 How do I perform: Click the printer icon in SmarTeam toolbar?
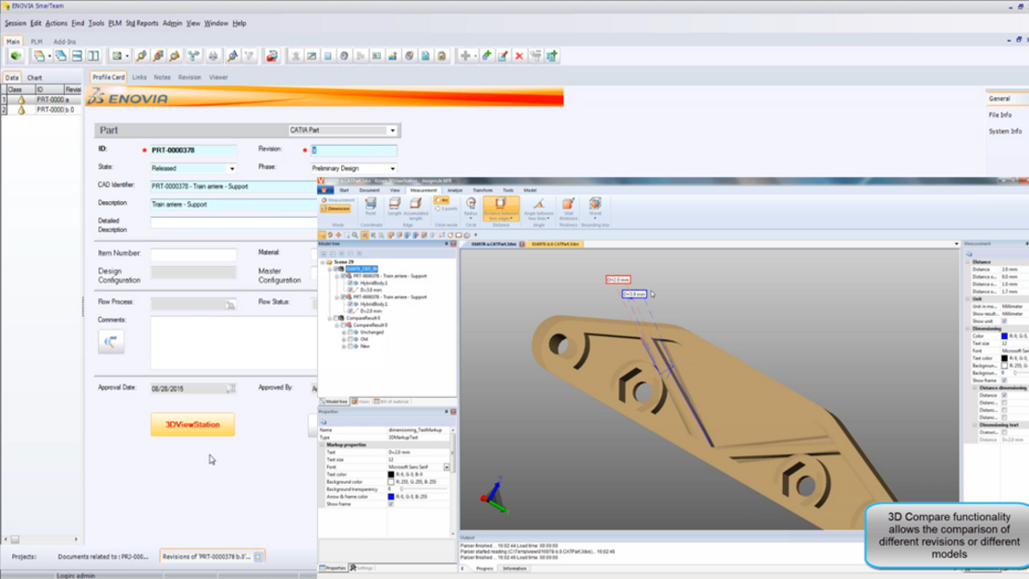coord(213,56)
